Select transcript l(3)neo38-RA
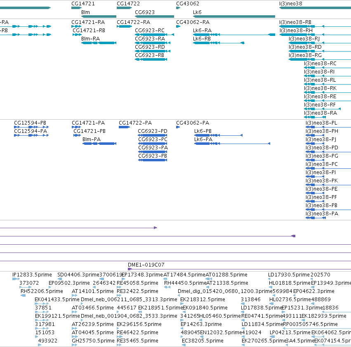Screen dimensions: 351x347 [x=320, y=113]
